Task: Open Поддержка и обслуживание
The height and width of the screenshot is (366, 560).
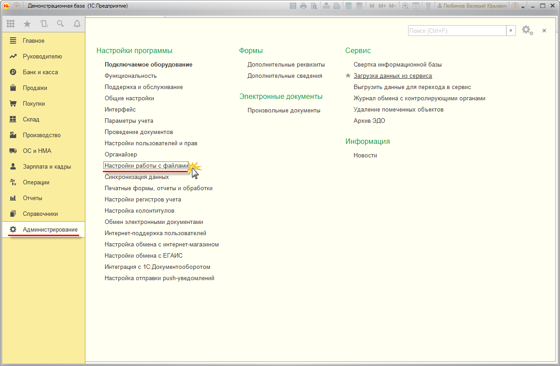Action: click(x=143, y=87)
